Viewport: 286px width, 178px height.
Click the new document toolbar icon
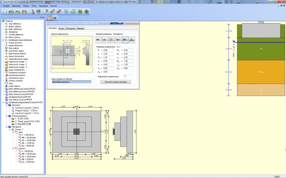(4, 12)
